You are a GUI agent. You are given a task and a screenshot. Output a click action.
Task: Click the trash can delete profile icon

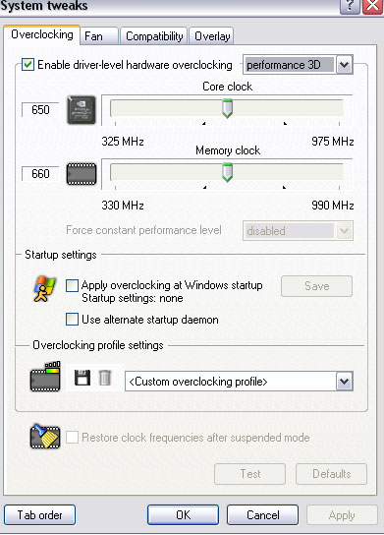(105, 378)
